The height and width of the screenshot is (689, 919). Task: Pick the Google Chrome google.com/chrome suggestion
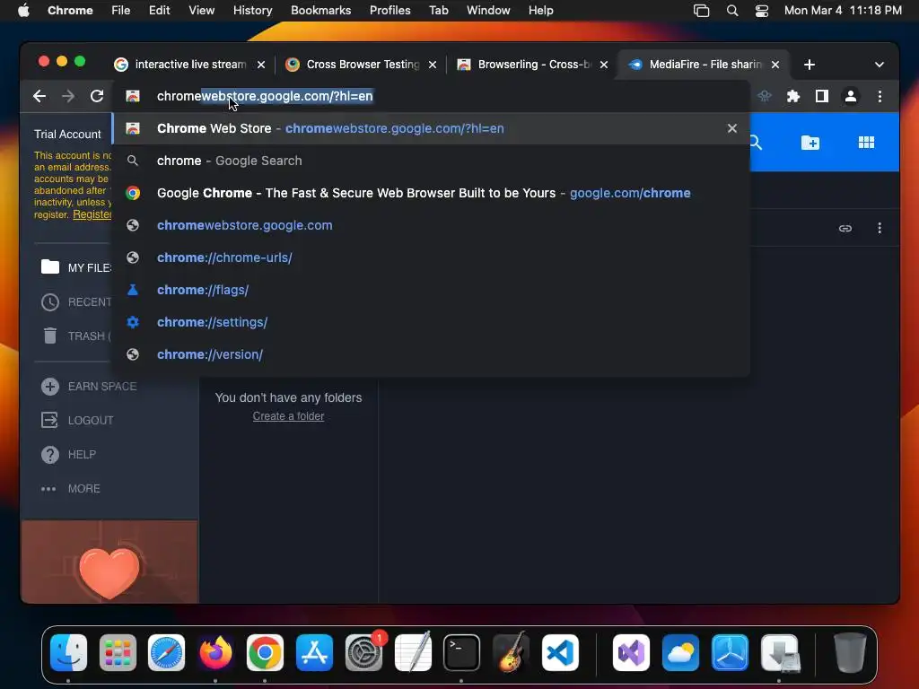pos(431,193)
